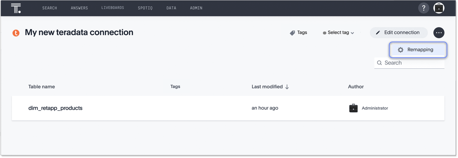This screenshot has height=158, width=458.
Task: Expand the Select tag dropdown
Action: (x=338, y=33)
